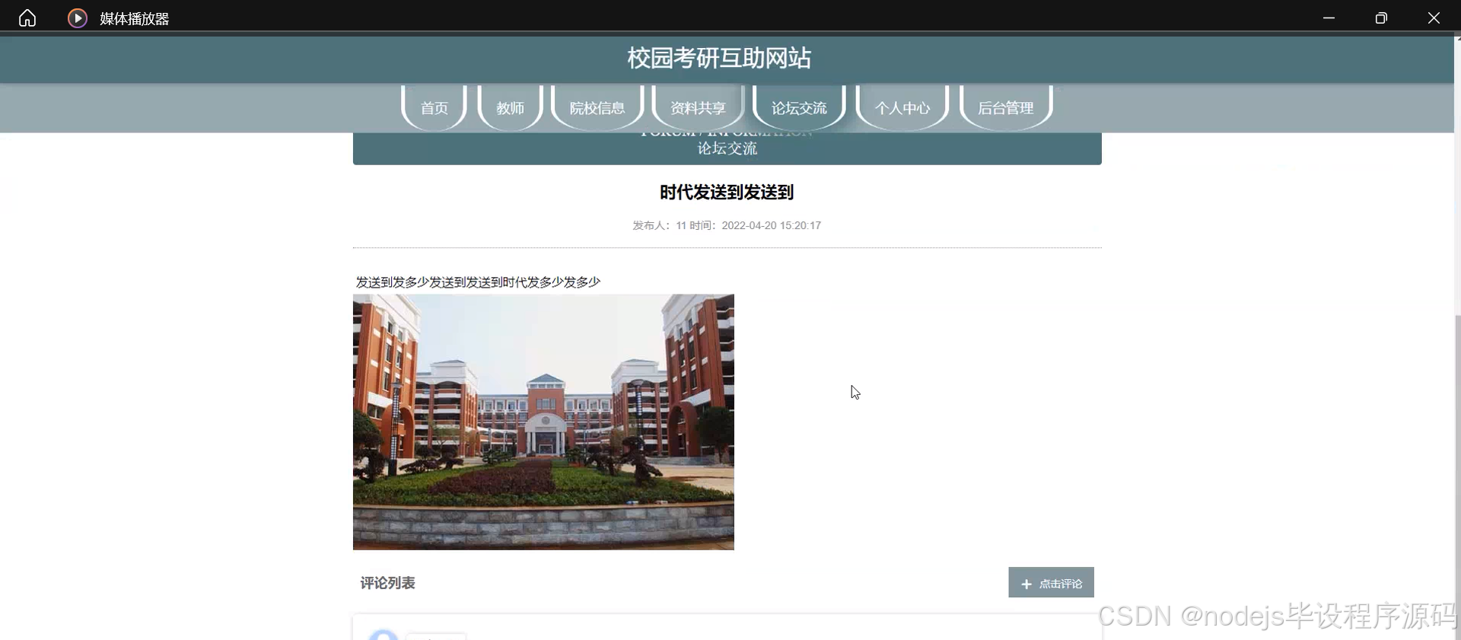Click the 评论列表 heading
The height and width of the screenshot is (640, 1461).
[387, 583]
